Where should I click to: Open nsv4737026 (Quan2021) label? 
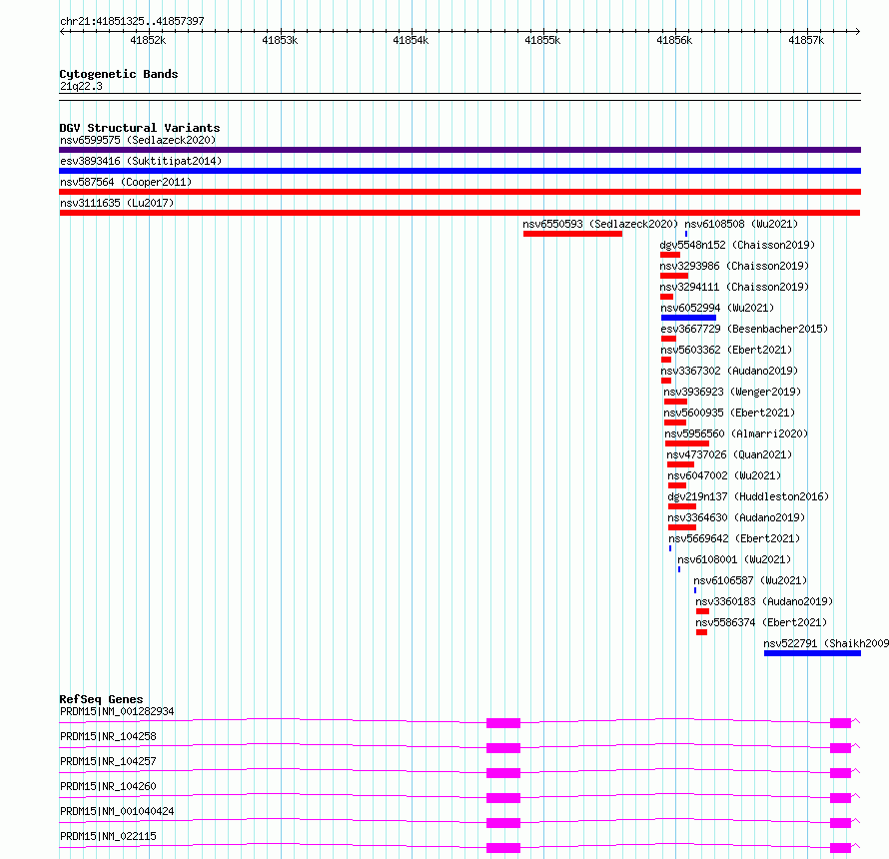pyautogui.click(x=729, y=454)
